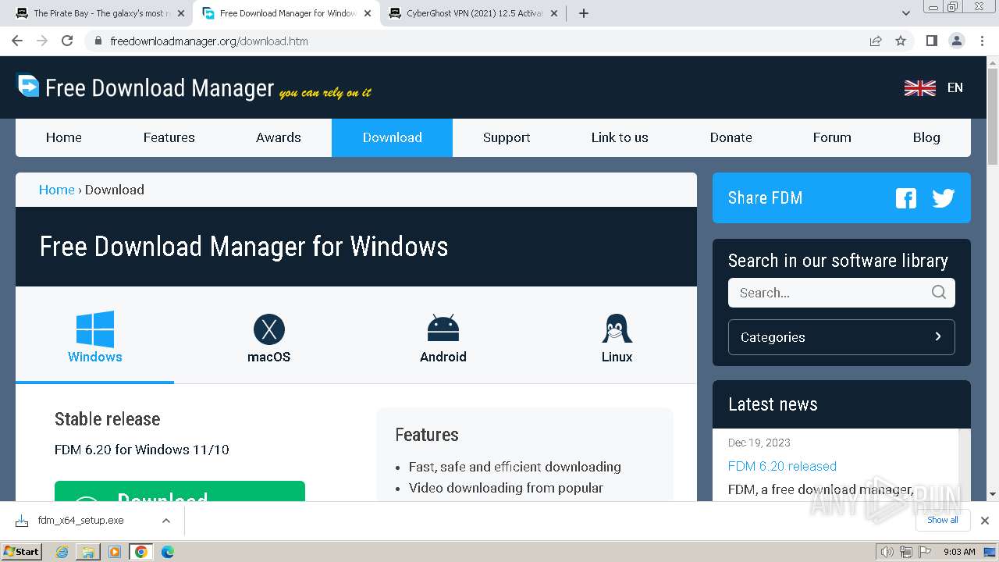This screenshot has width=999, height=562.
Task: Bookmark this page with star icon
Action: coord(901,41)
